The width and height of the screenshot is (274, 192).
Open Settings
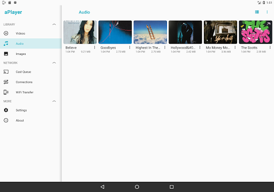coord(31,110)
